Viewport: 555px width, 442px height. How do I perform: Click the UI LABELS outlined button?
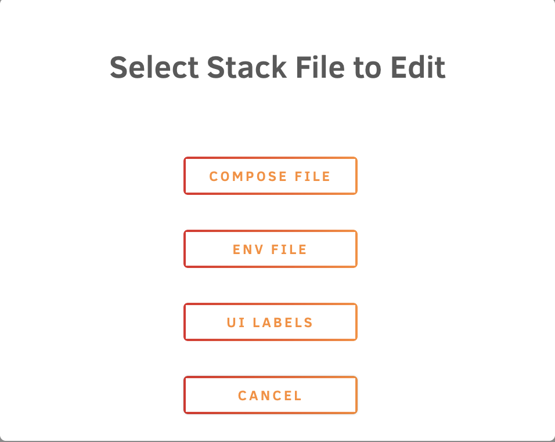tap(270, 322)
